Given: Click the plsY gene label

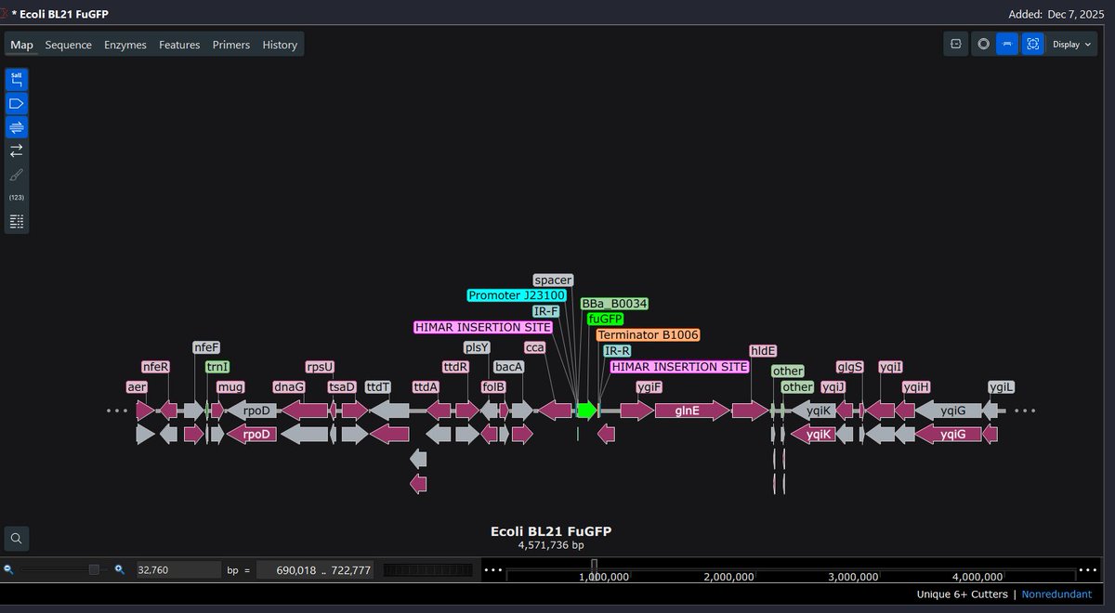Looking at the screenshot, I should (x=477, y=347).
